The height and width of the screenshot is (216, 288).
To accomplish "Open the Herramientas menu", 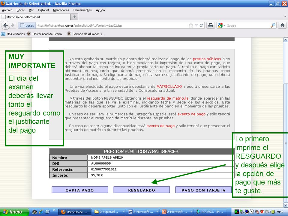I will tap(82, 10).
